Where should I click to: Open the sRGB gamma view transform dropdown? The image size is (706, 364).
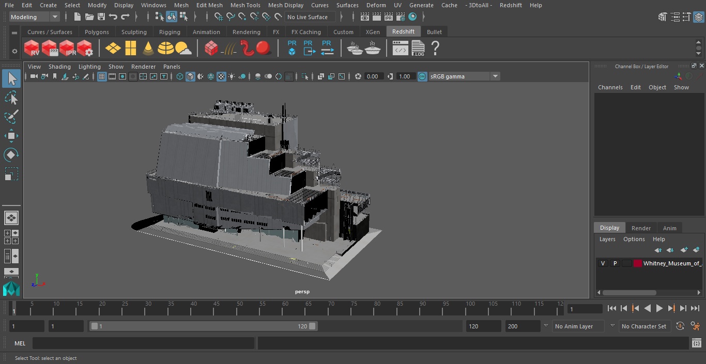(x=464, y=76)
